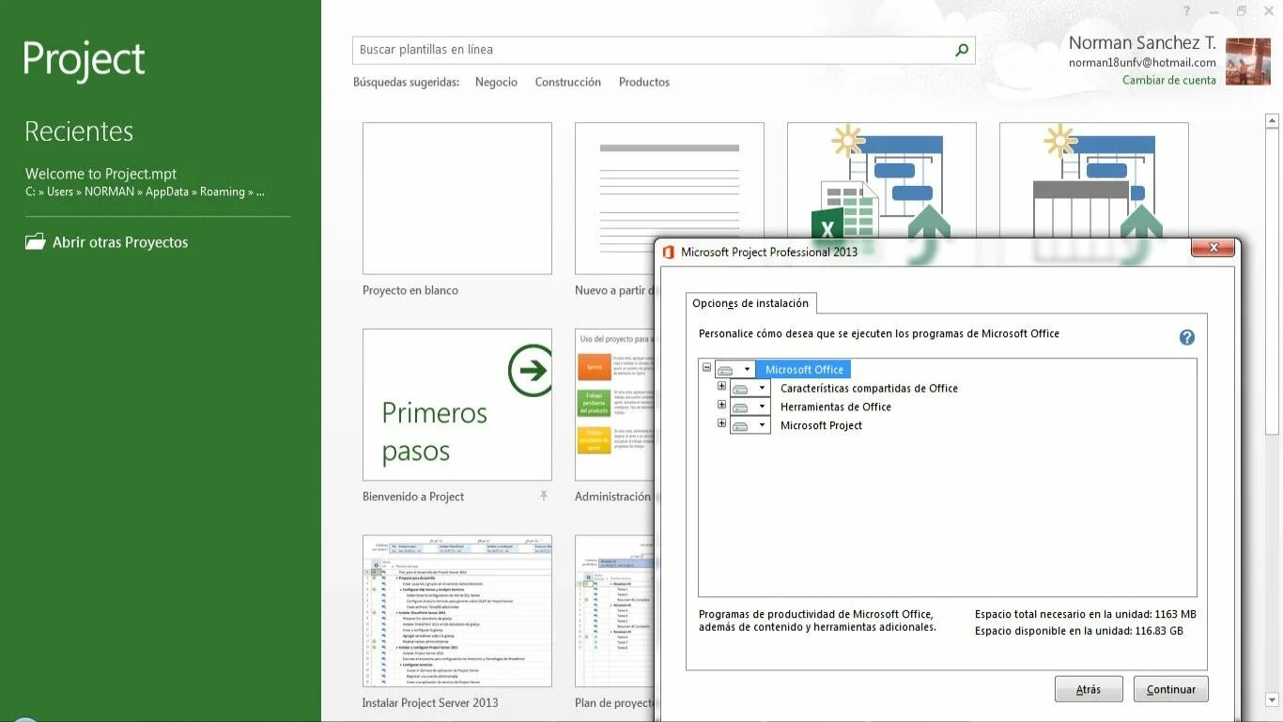
Task: Select Herramientas de Office label
Action: pos(836,407)
